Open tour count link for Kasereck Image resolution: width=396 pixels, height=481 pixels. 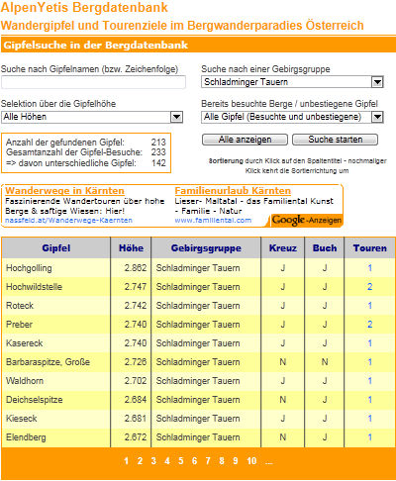point(370,343)
